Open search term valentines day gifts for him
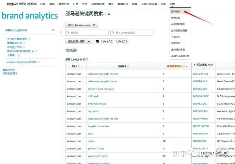 pyautogui.click(x=103, y=74)
